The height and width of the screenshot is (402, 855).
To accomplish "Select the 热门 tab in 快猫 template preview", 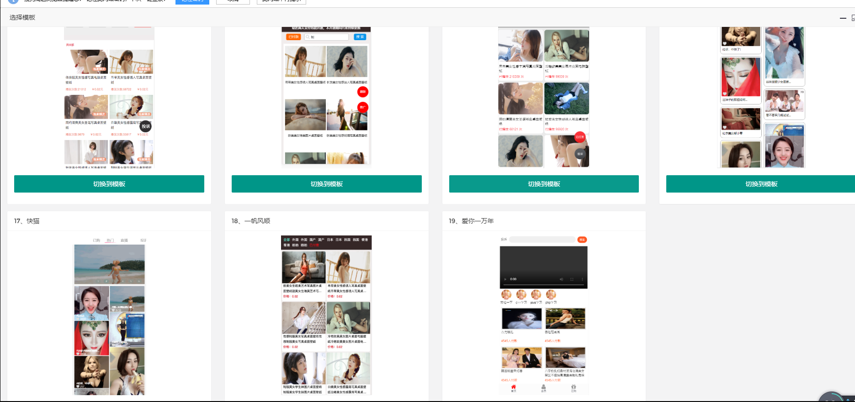I will (110, 240).
